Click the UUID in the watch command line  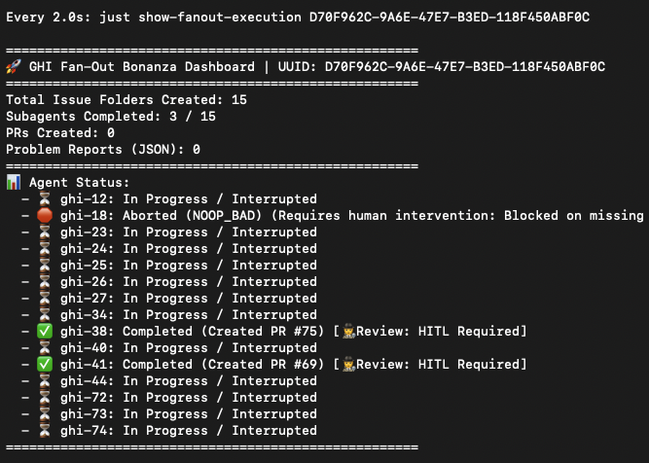pyautogui.click(x=450, y=18)
